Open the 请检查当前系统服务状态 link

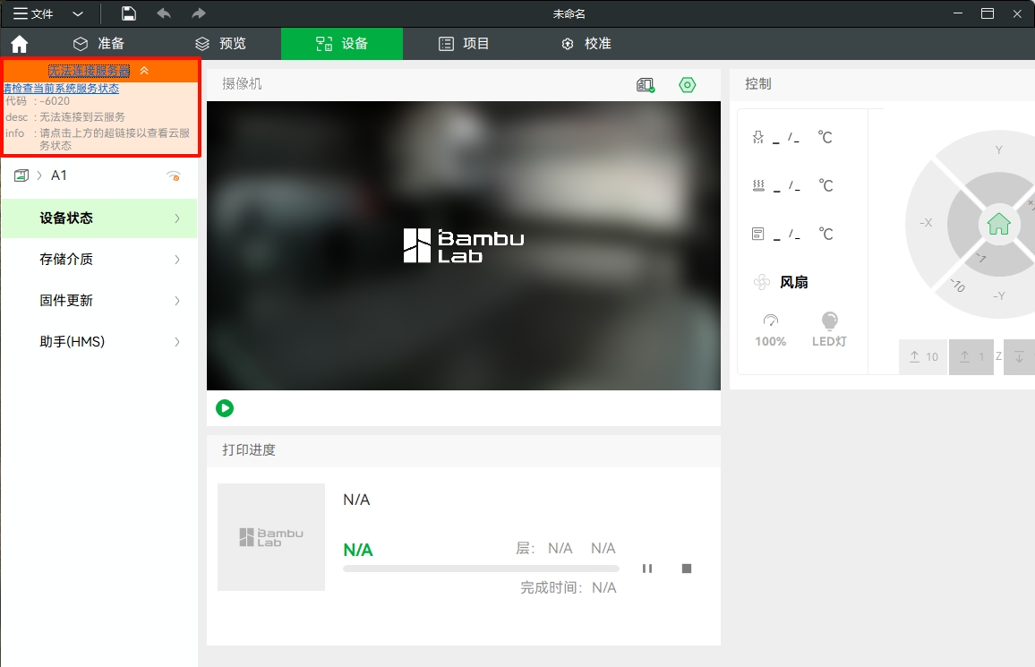pos(62,89)
